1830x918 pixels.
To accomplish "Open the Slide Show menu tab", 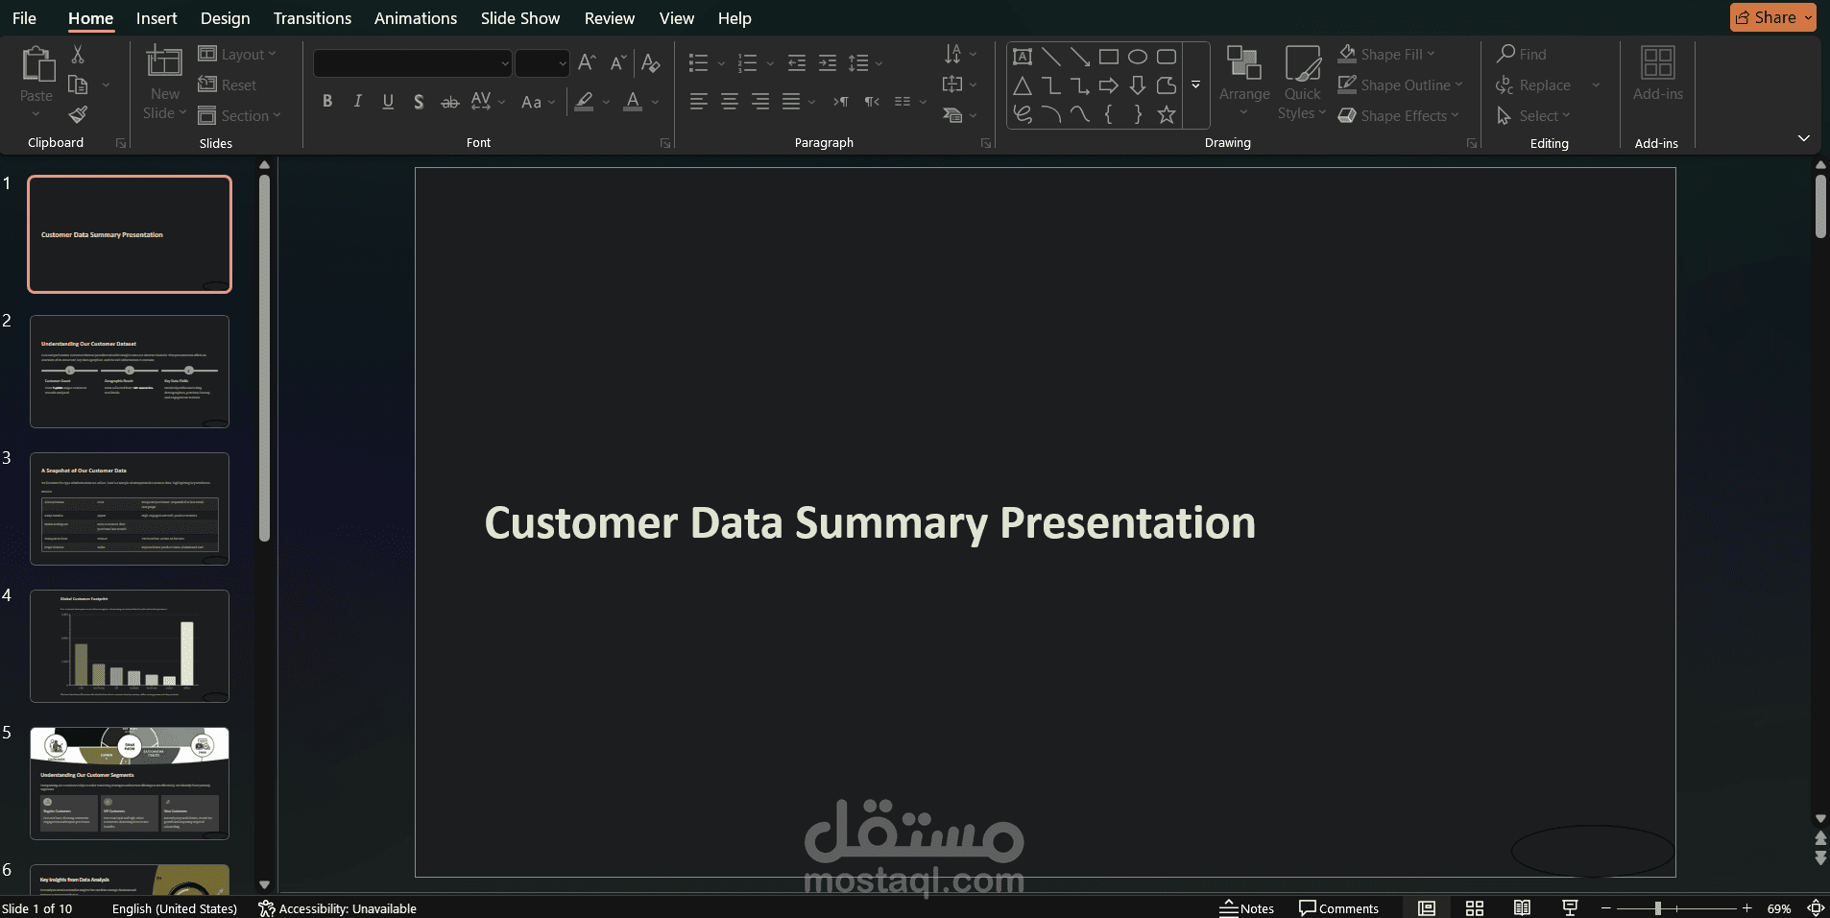I will point(518,17).
